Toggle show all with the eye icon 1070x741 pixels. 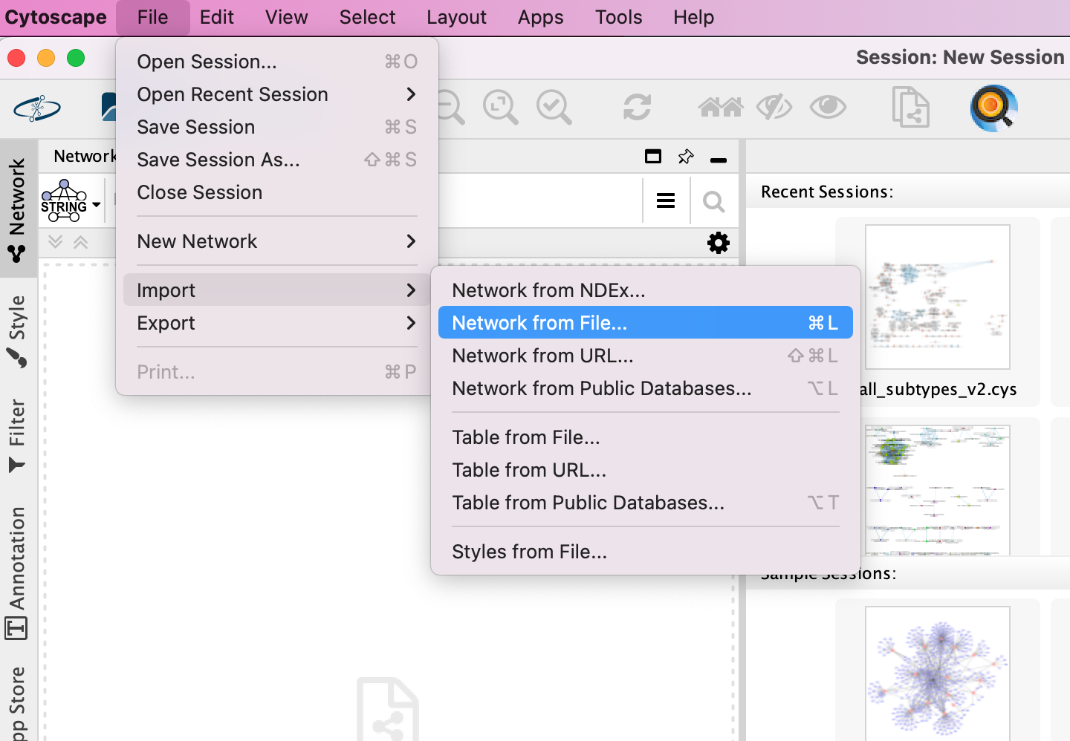[828, 108]
